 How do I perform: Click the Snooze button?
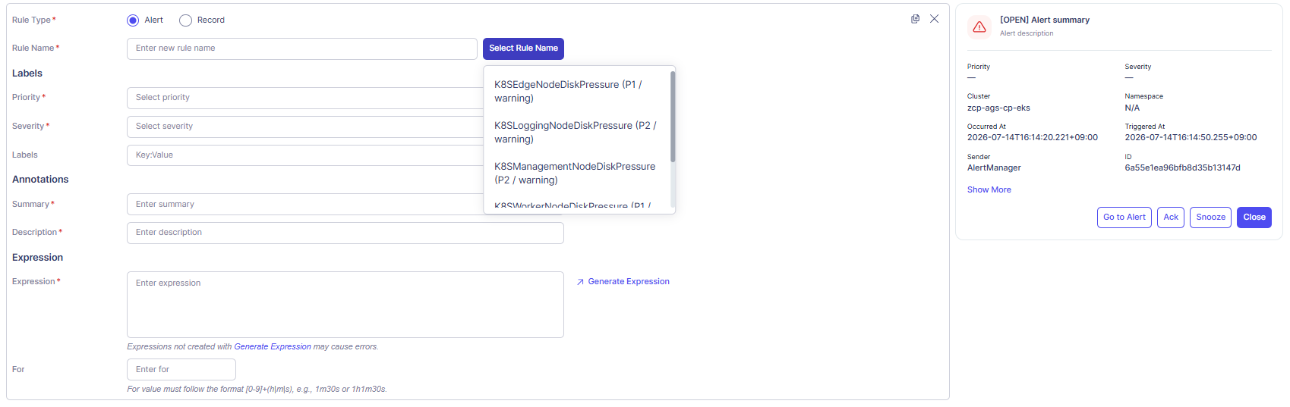1210,218
